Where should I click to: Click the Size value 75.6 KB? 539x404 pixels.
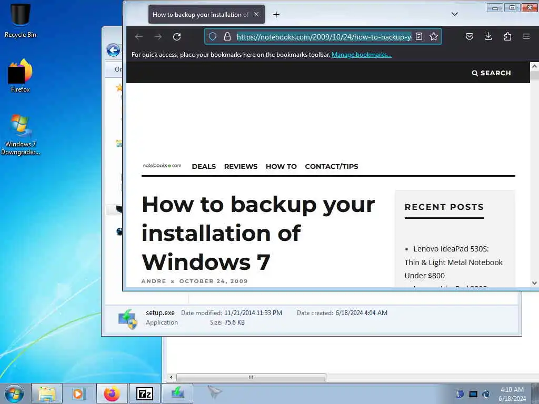pyautogui.click(x=234, y=322)
